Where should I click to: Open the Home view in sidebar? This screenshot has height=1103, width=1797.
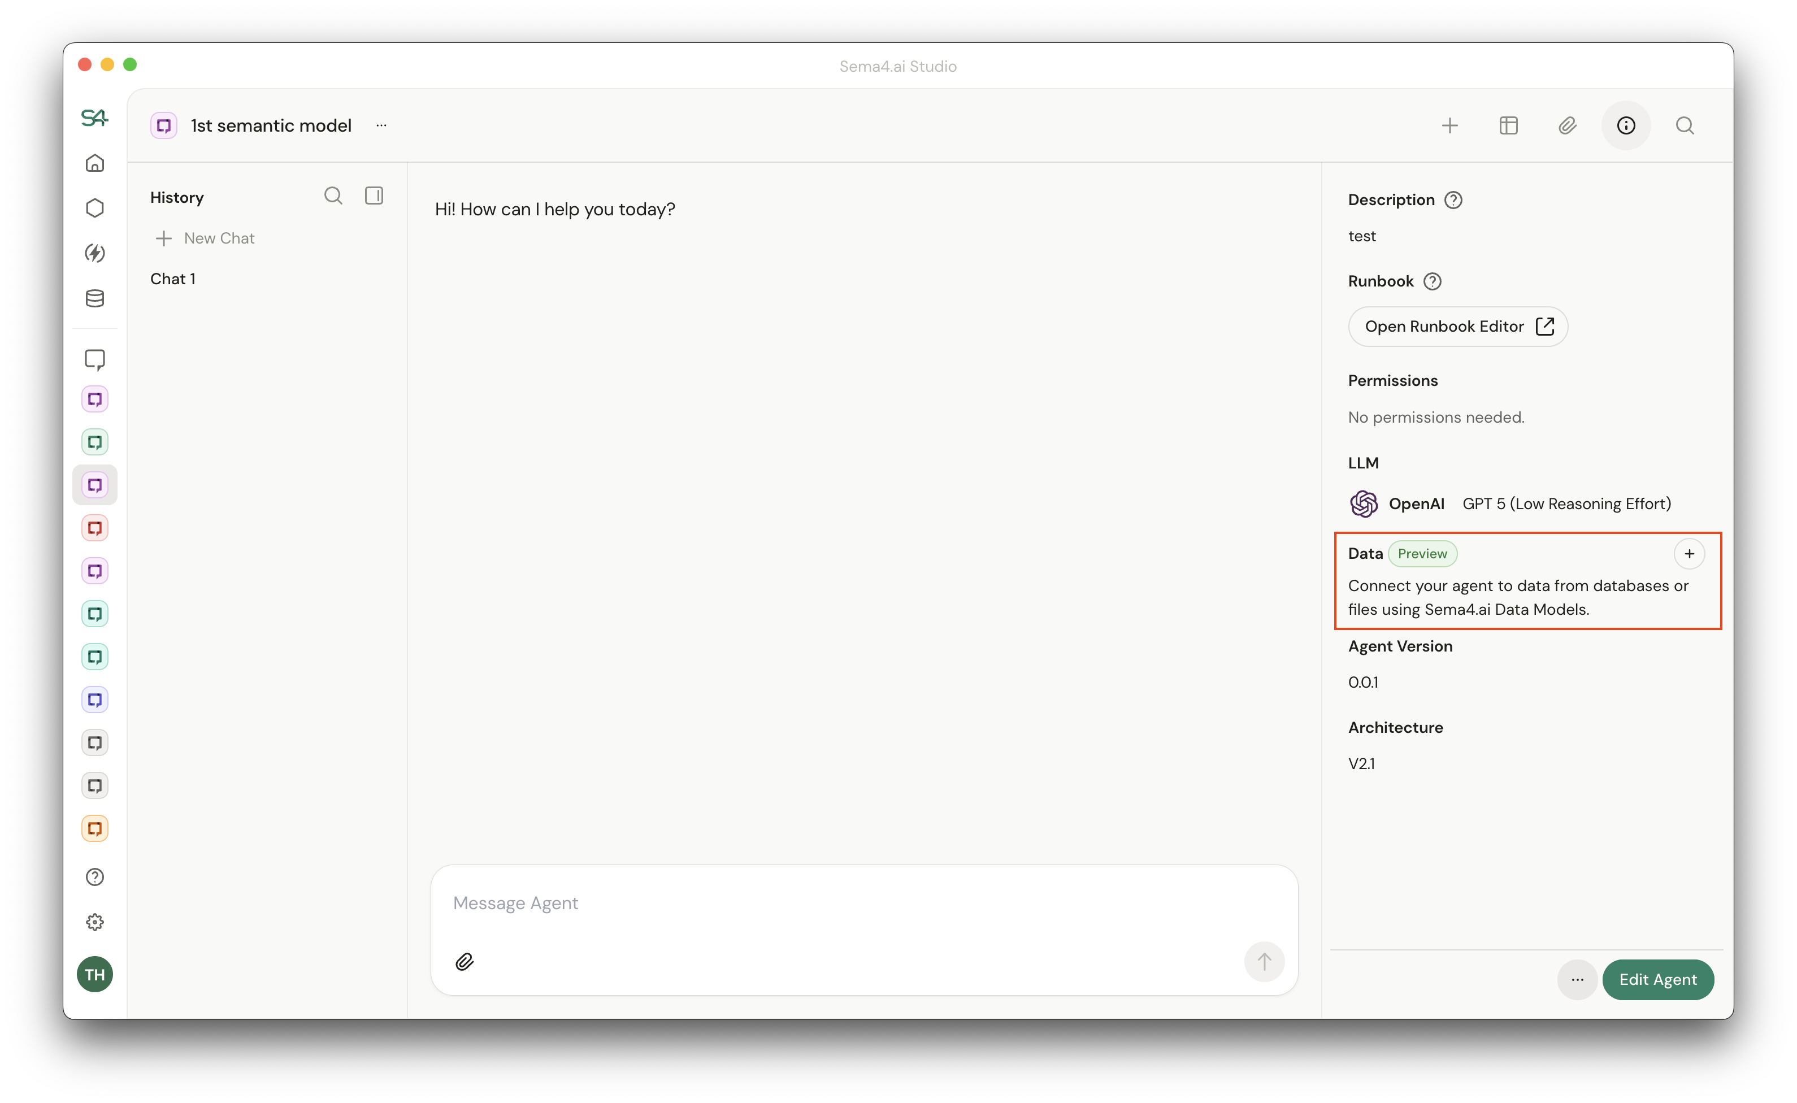pos(95,163)
